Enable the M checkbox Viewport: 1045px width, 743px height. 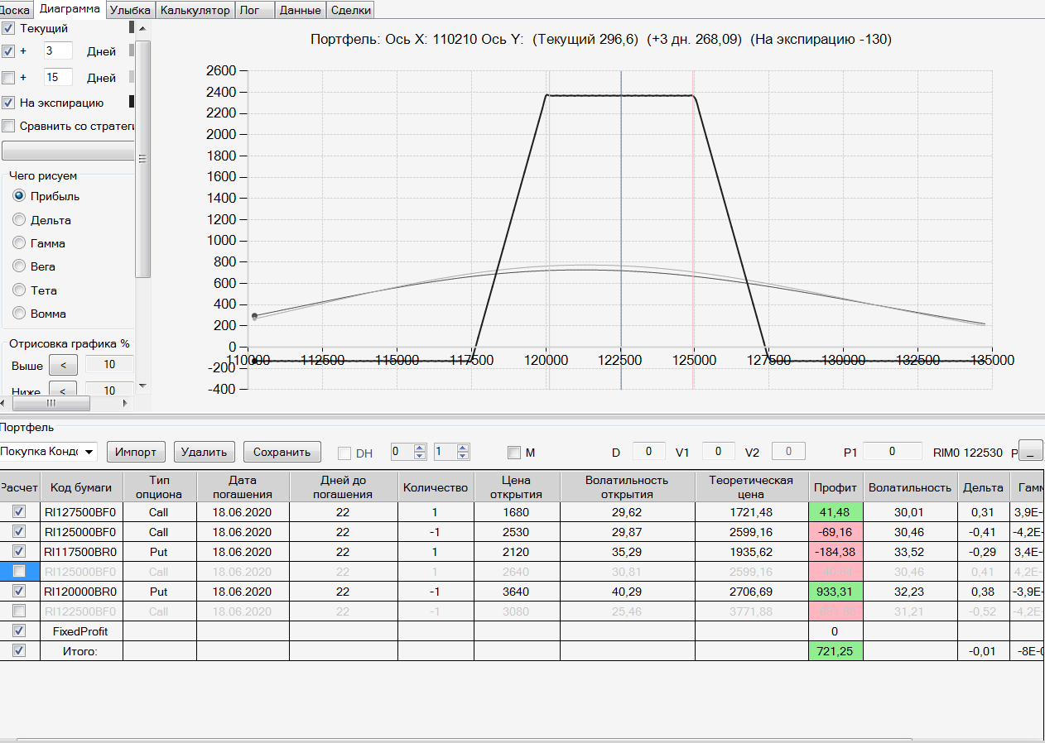pos(514,453)
